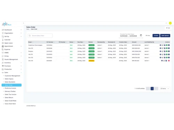This screenshot has width=174, height=130.
Task: Click green check icon in CodeCrest row
Action: tap(167, 45)
